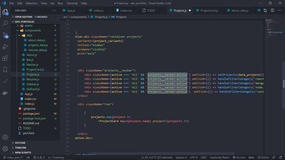This screenshot has height=160, width=285.
Task: Open the Explorer view in activity bar
Action: tap(5, 12)
